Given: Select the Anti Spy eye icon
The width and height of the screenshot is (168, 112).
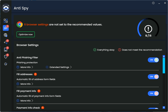Looking at the screenshot, I should click(x=6, y=28).
